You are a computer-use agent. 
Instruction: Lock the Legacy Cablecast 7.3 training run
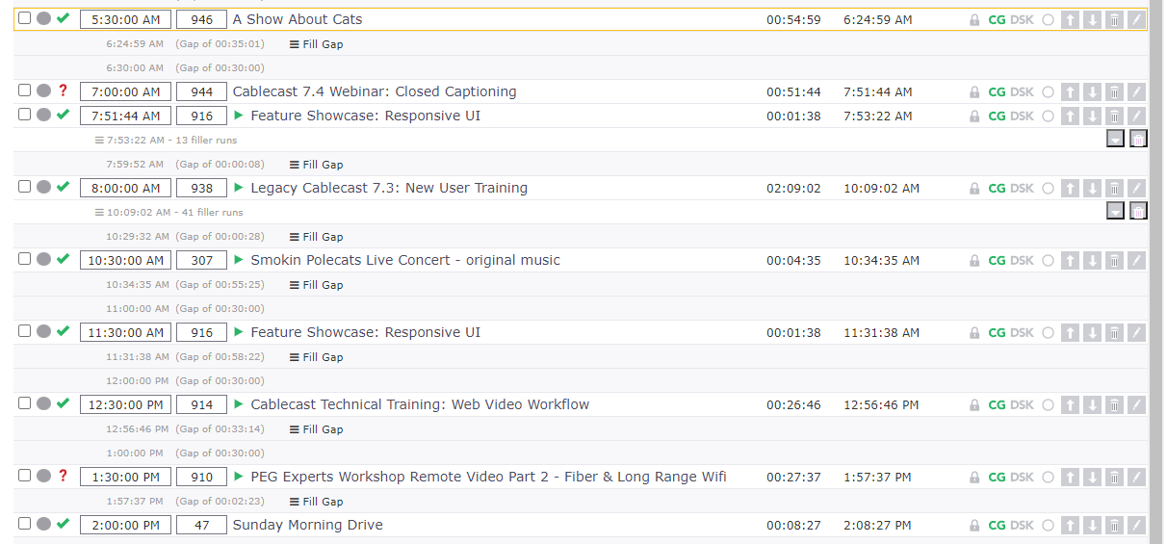[974, 189]
